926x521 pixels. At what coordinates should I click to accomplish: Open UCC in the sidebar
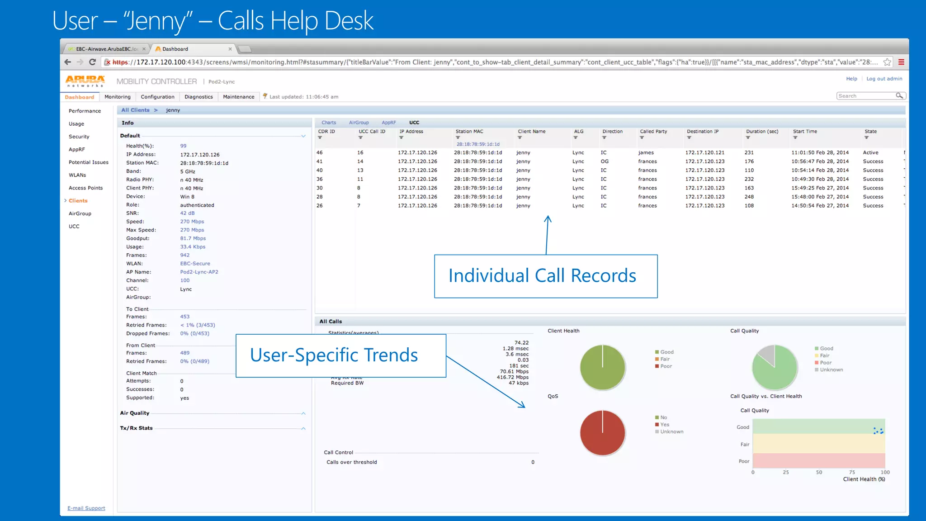pos(74,227)
